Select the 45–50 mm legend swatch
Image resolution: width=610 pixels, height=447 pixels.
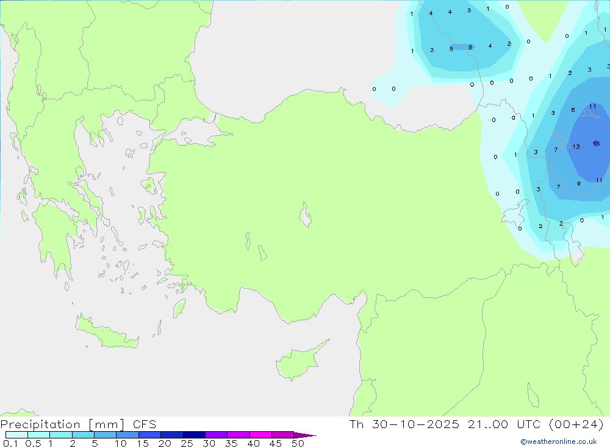282,435
